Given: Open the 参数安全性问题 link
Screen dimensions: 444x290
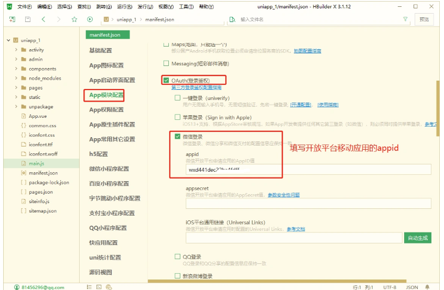Looking at the screenshot, I should 284,195.
